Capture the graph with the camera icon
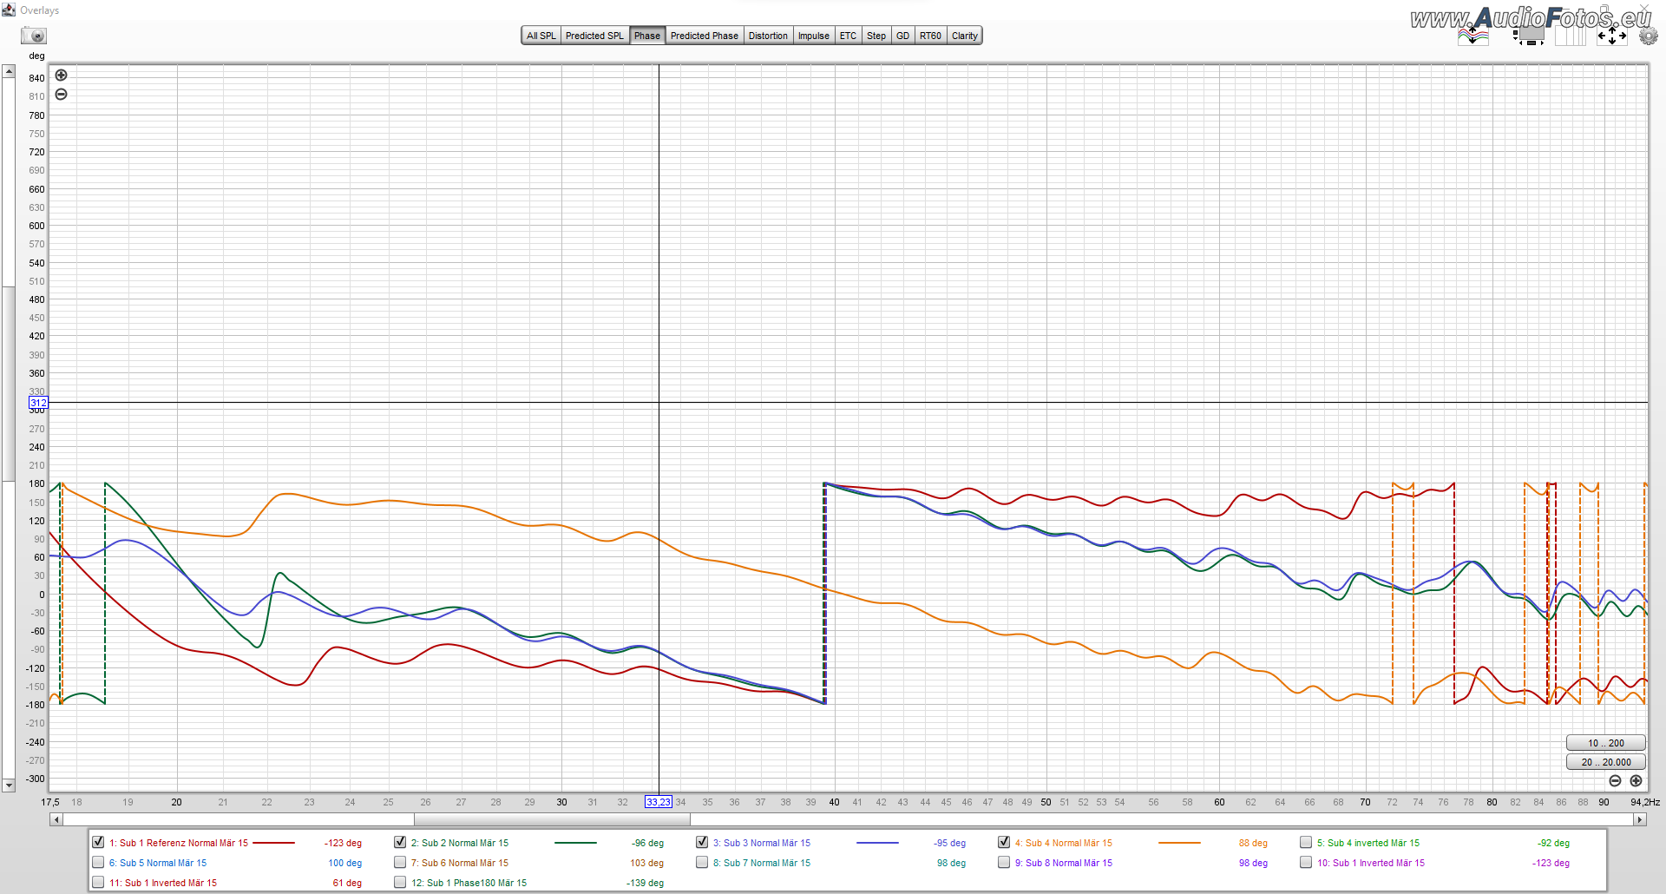Screen dimensions: 1666x894 (35, 36)
